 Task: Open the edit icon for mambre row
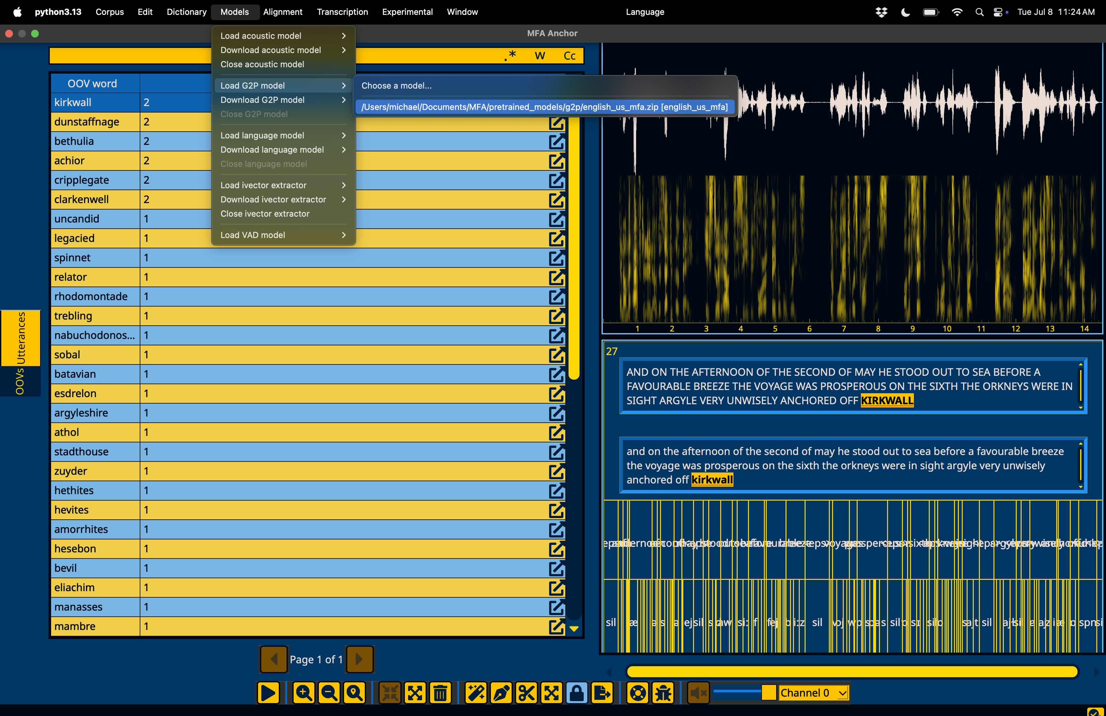(556, 626)
